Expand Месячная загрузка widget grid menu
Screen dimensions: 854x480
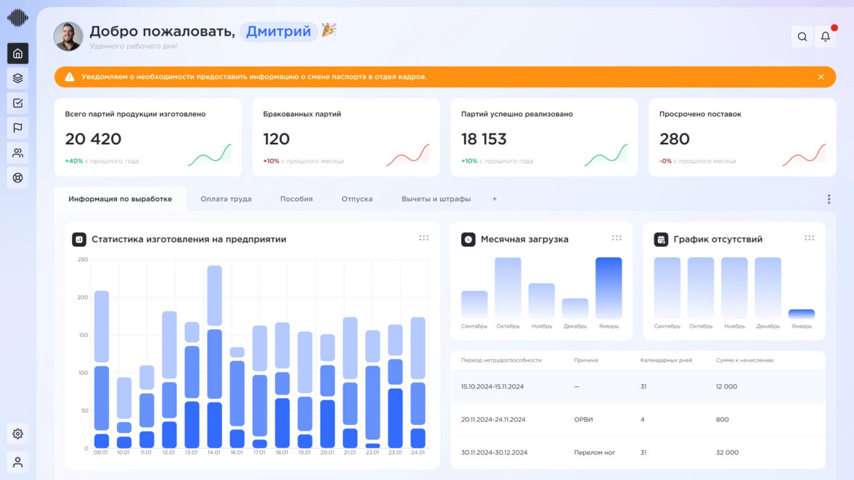pyautogui.click(x=617, y=238)
